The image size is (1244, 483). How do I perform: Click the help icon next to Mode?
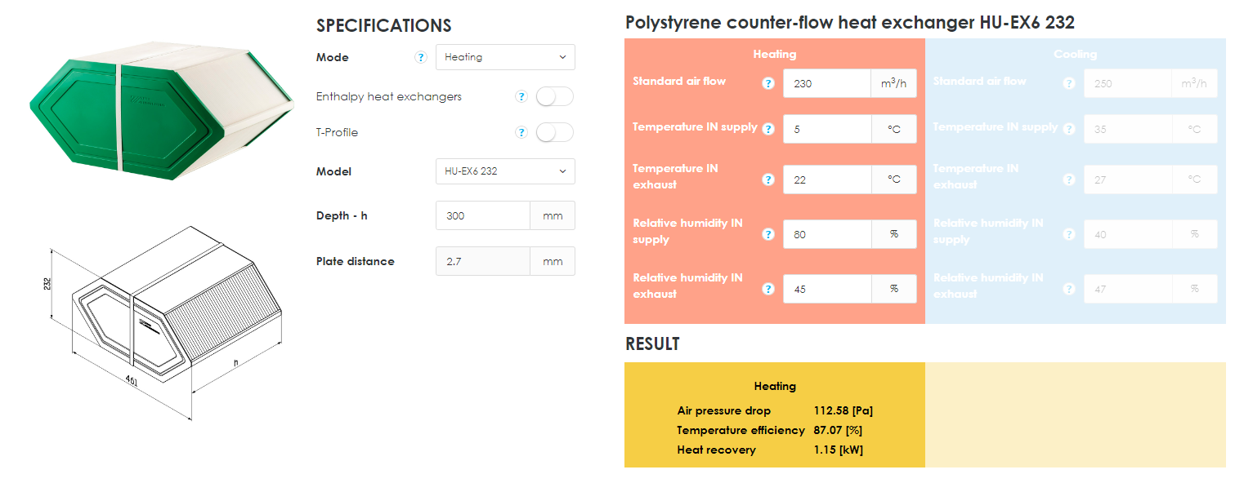[421, 57]
